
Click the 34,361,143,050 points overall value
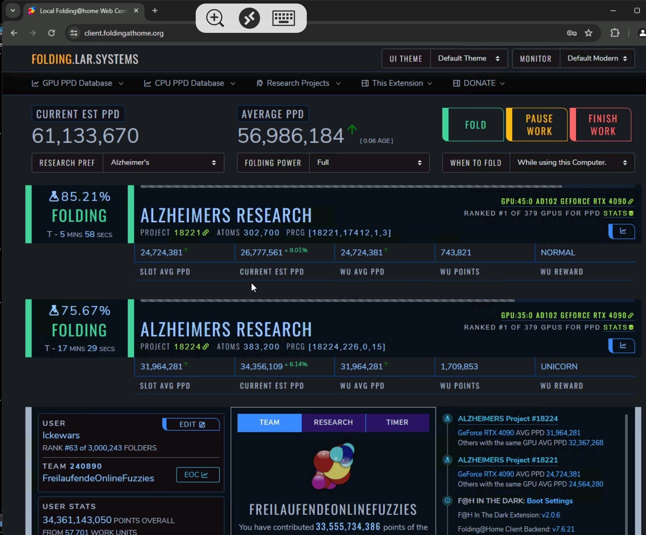pos(77,520)
